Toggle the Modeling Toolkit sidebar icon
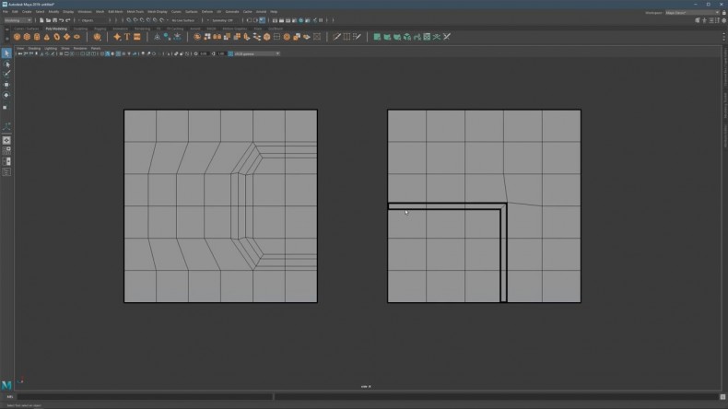728x409 pixels. [698, 20]
